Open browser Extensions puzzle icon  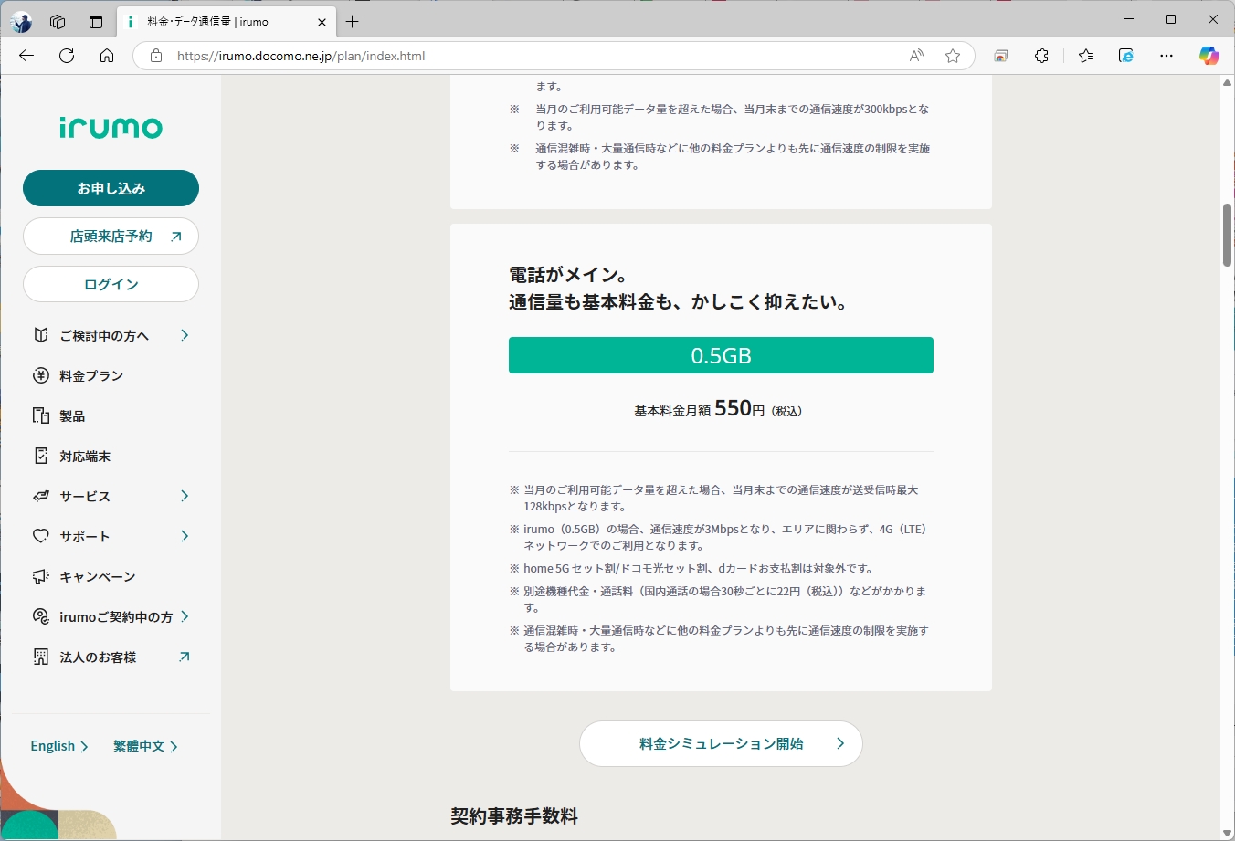pyautogui.click(x=1041, y=56)
